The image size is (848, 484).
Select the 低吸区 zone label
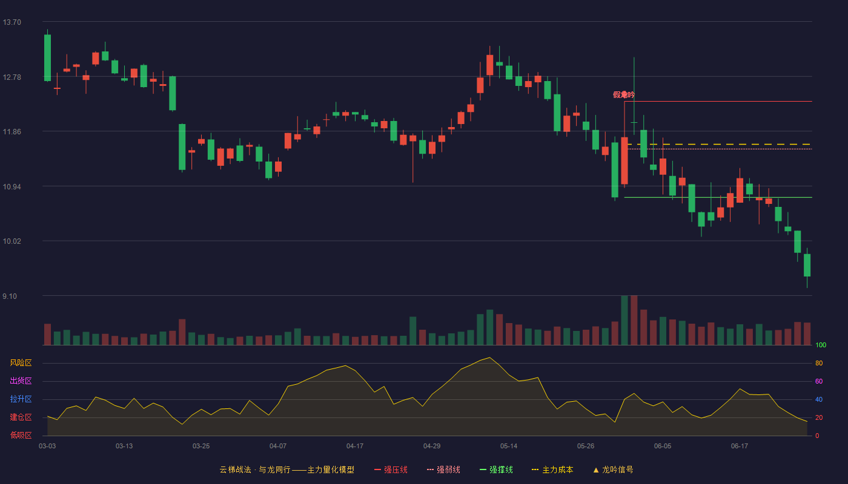point(21,435)
